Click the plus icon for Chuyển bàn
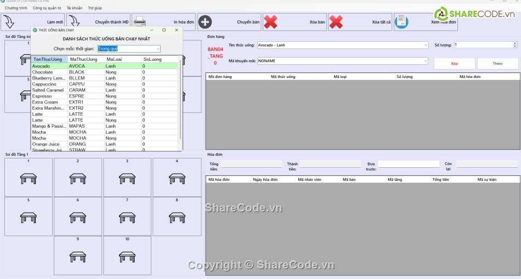The image size is (521, 279). [x=205, y=22]
